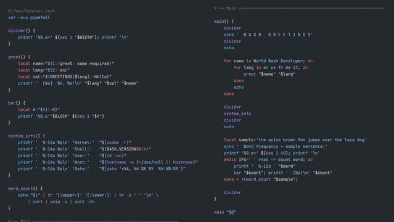The height and width of the screenshot is (222, 394).
Task: Click the printf line using "$WIDTH"
Action: (73, 37)
